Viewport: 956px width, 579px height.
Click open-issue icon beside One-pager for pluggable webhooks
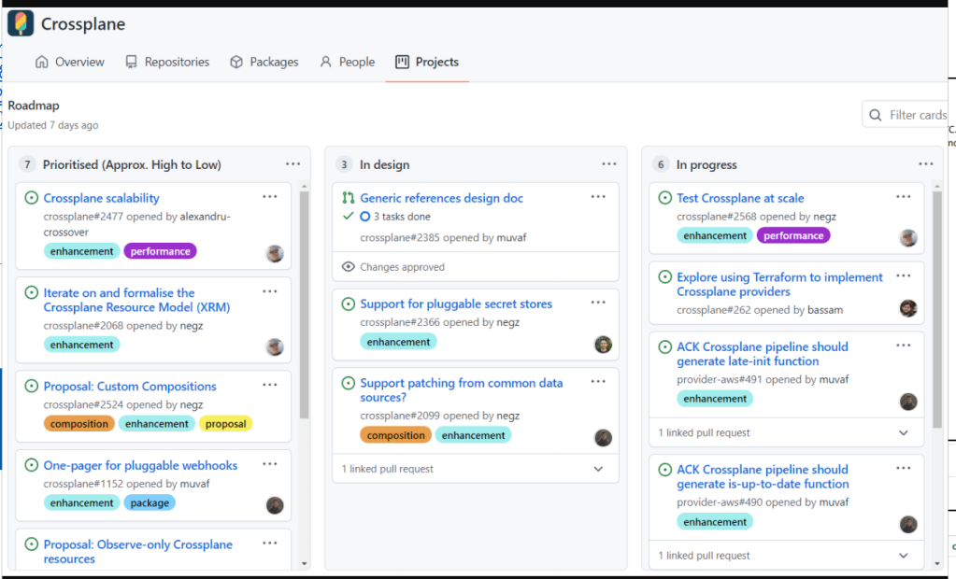click(x=31, y=465)
